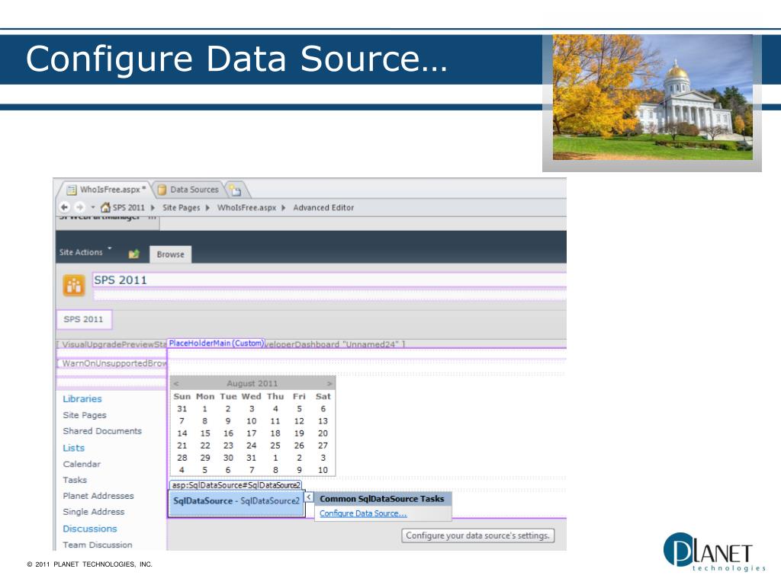
Task: Open the Data Sources tab
Action: [189, 190]
